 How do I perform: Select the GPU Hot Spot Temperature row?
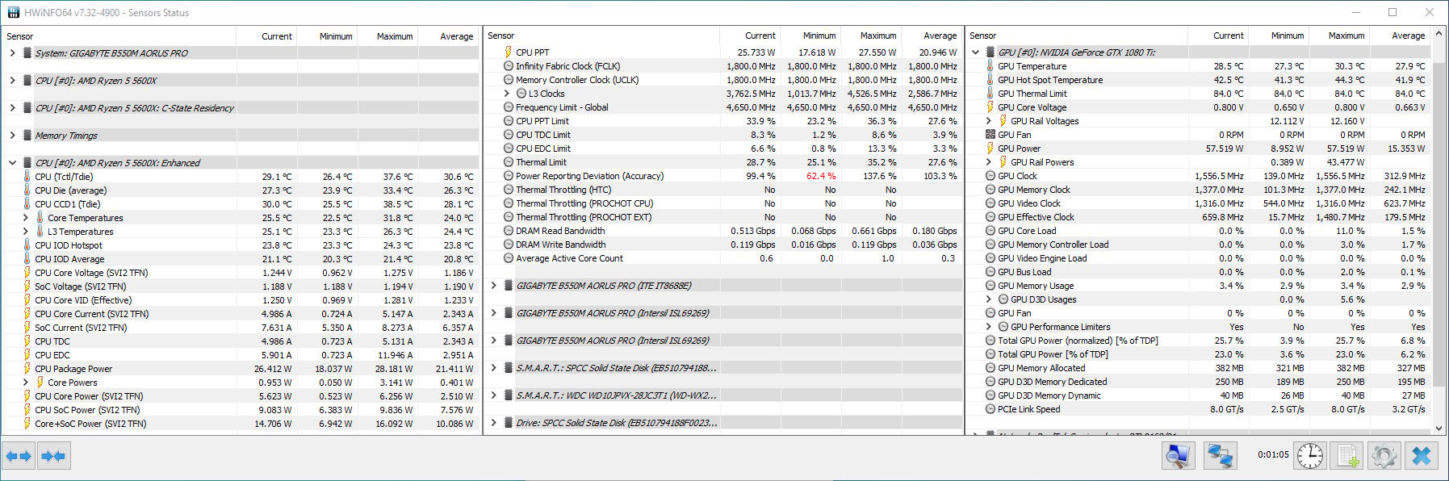1199,80
